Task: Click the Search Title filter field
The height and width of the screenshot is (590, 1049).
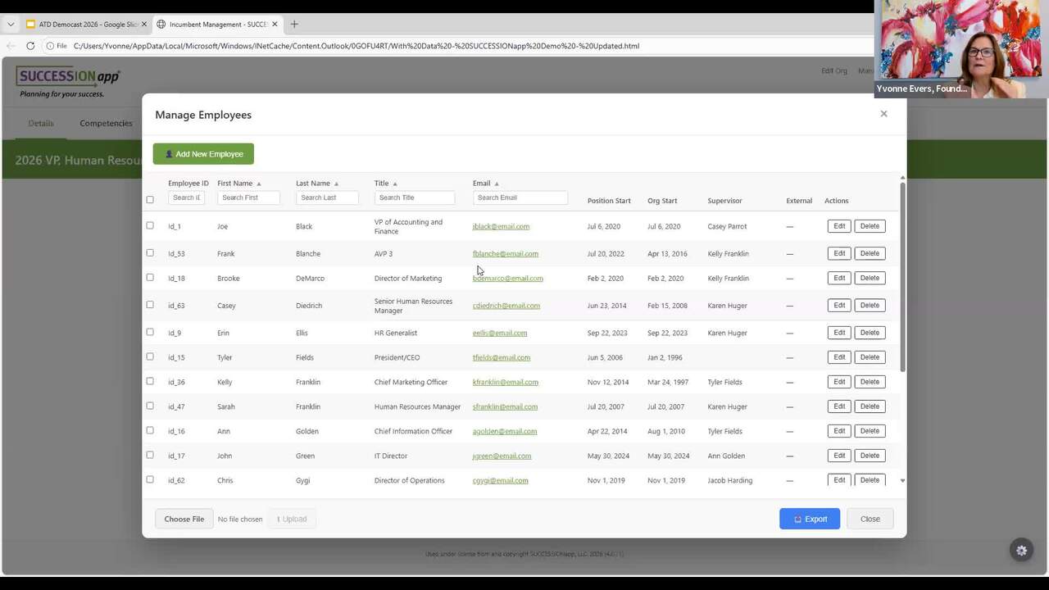Action: pos(414,197)
